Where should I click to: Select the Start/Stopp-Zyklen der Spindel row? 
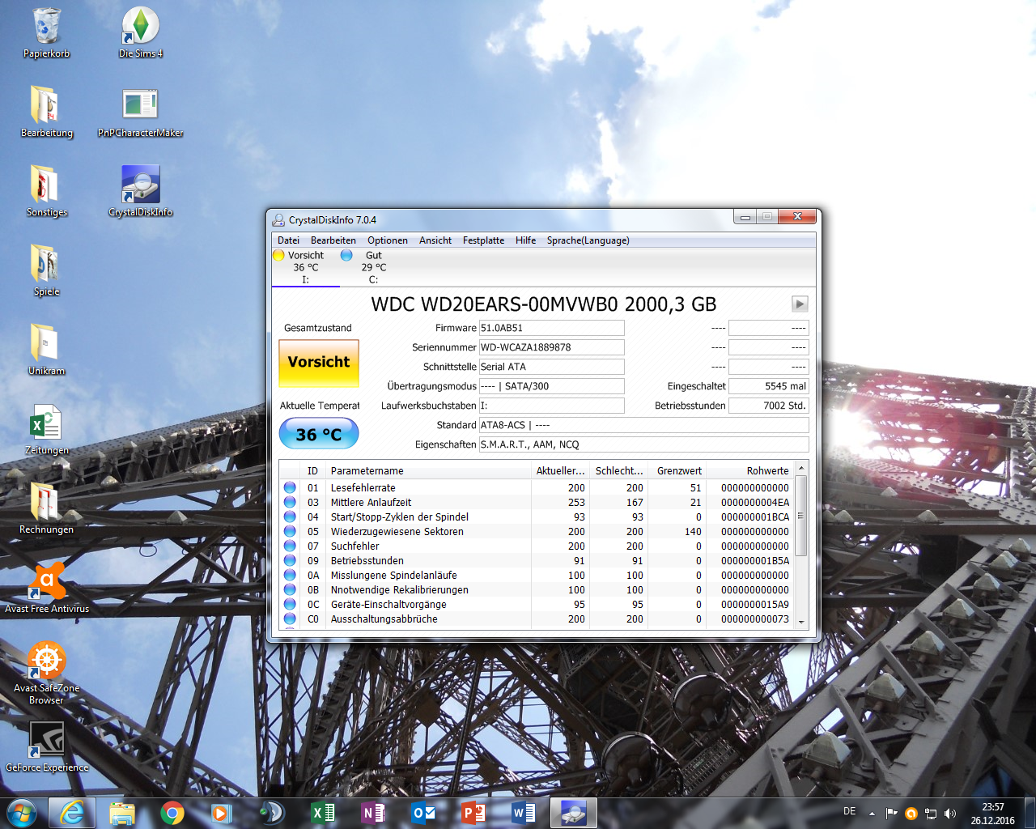pos(537,517)
